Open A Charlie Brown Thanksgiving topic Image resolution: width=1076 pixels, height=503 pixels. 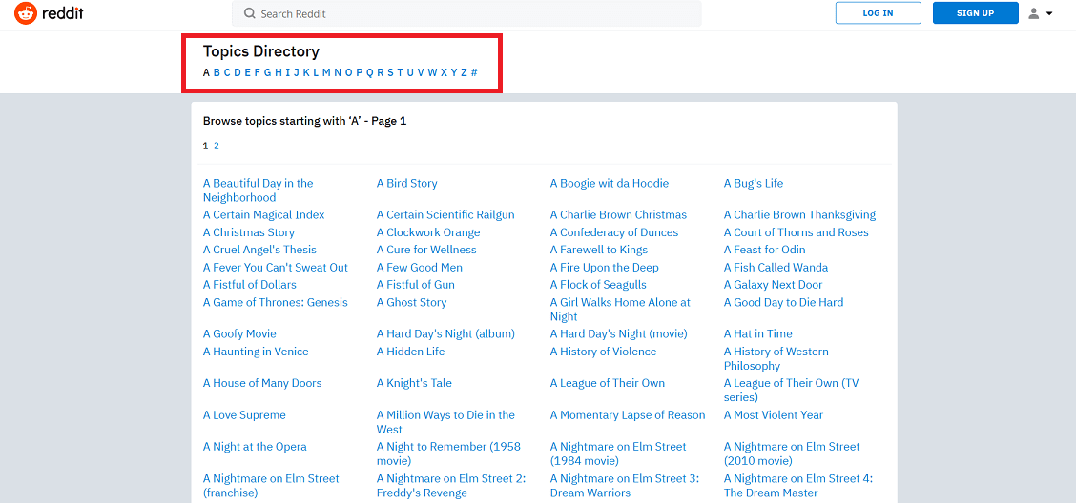click(x=799, y=215)
